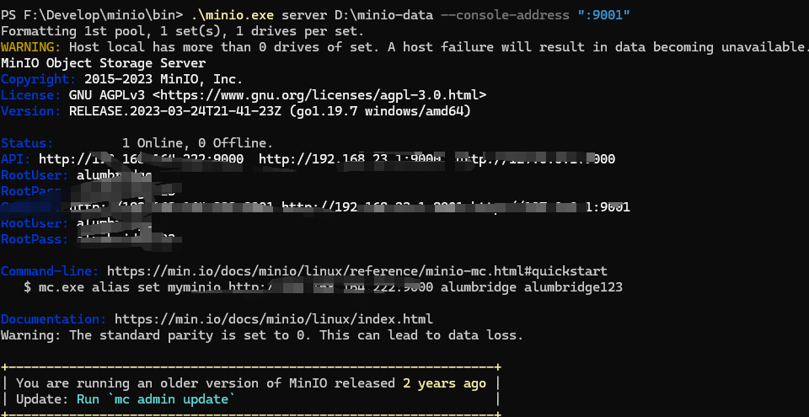
Task: Click the GNU AGPLv3 license URL
Action: [x=319, y=95]
